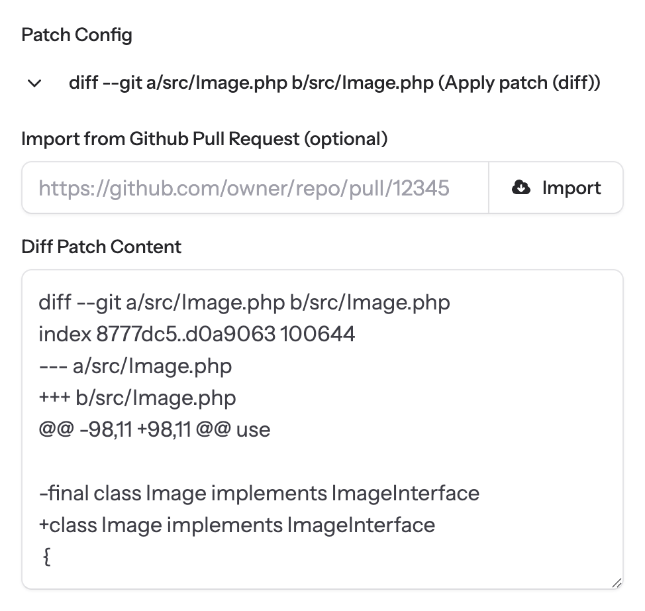Click the textarea resize grip icon
Image resolution: width=645 pixels, height=611 pixels.
click(617, 583)
